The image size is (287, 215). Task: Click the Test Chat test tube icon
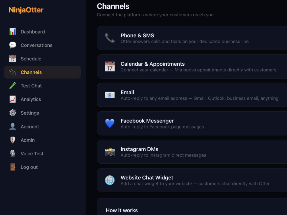coord(13,86)
